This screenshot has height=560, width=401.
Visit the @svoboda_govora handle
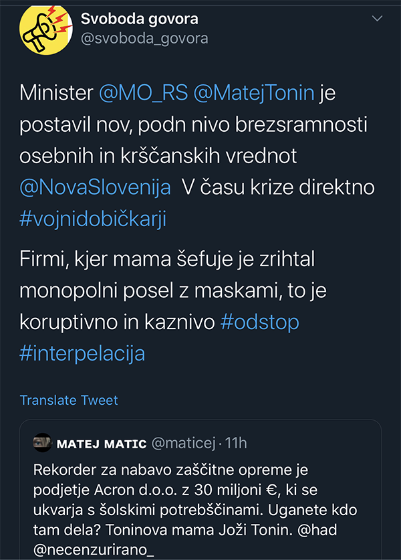[144, 38]
